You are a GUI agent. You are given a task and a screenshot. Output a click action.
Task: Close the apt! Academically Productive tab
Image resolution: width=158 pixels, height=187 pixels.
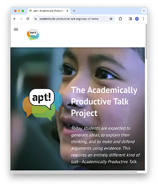tap(67, 11)
